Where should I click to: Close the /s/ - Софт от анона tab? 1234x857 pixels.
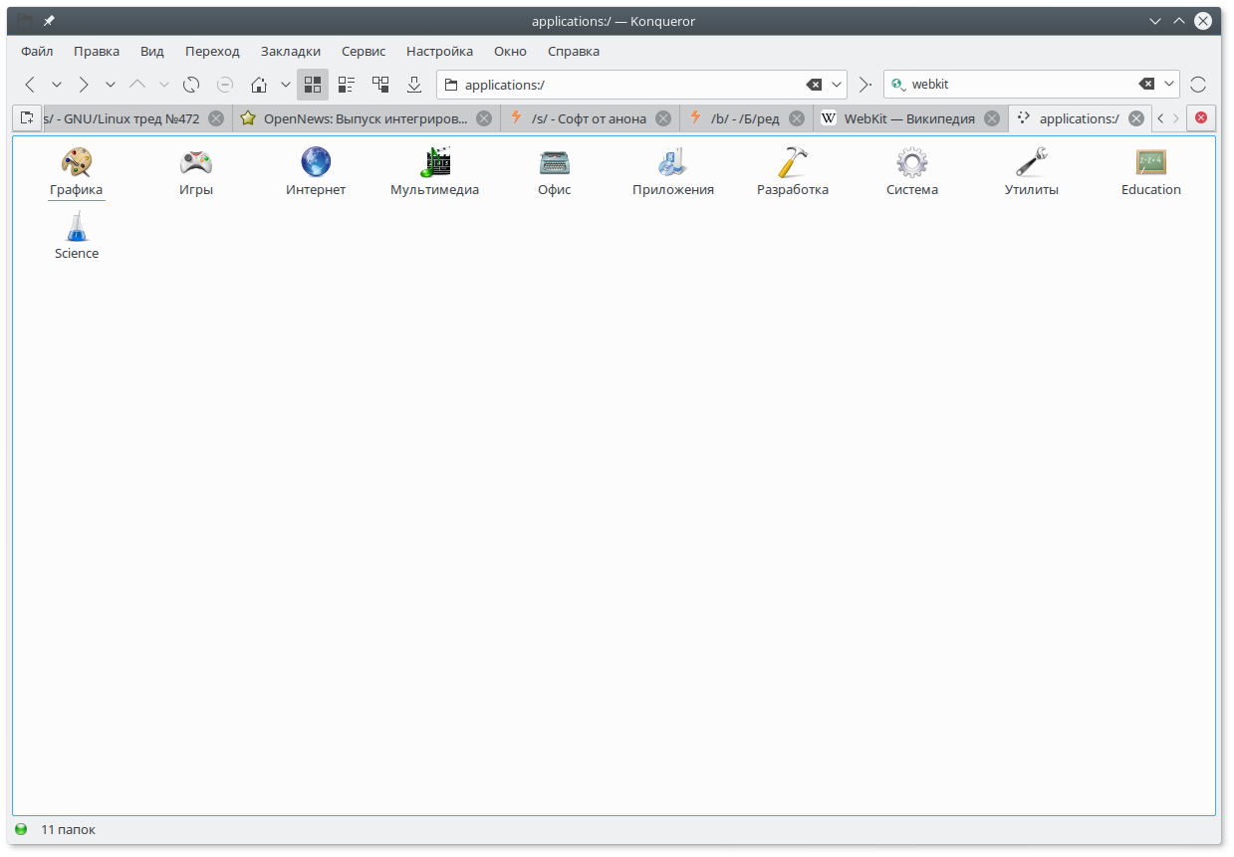(x=663, y=118)
